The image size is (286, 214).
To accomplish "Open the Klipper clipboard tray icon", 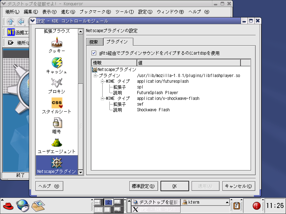I will (x=236, y=206).
